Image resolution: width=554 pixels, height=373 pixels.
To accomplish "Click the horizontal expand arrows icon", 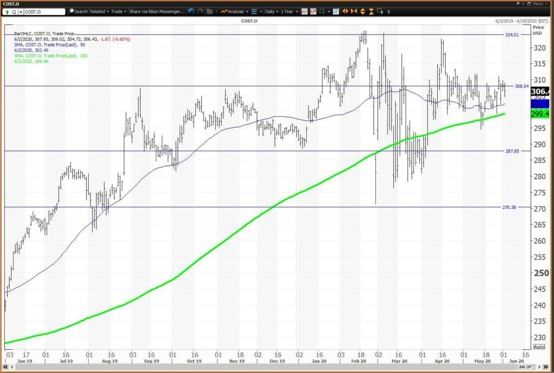I will [x=345, y=12].
